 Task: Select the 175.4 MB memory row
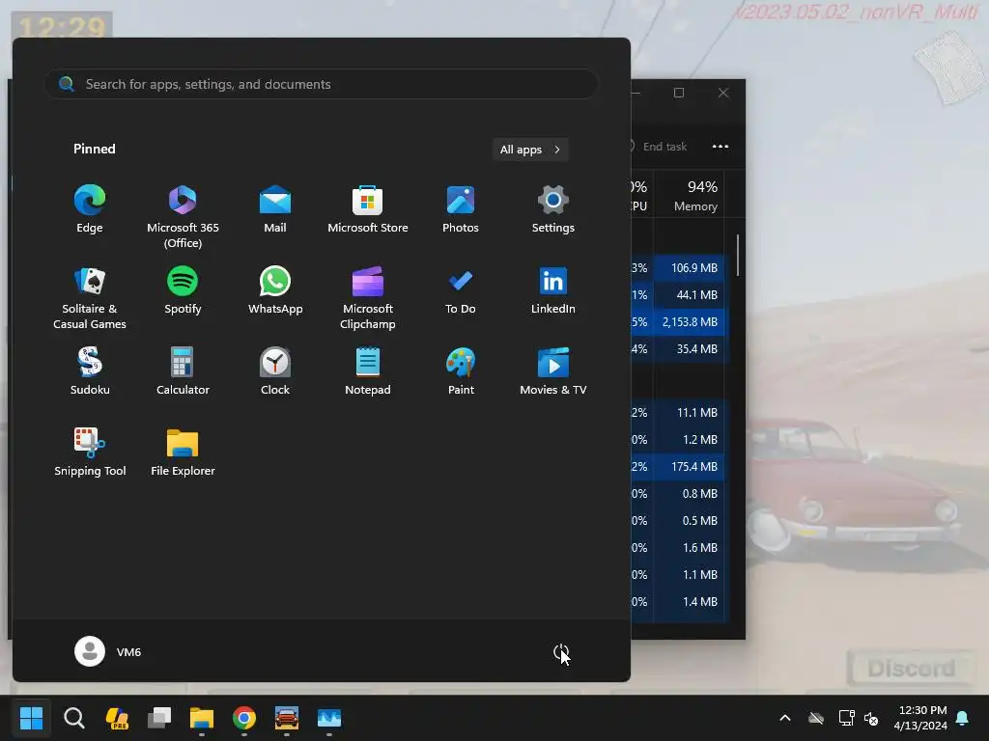(680, 466)
